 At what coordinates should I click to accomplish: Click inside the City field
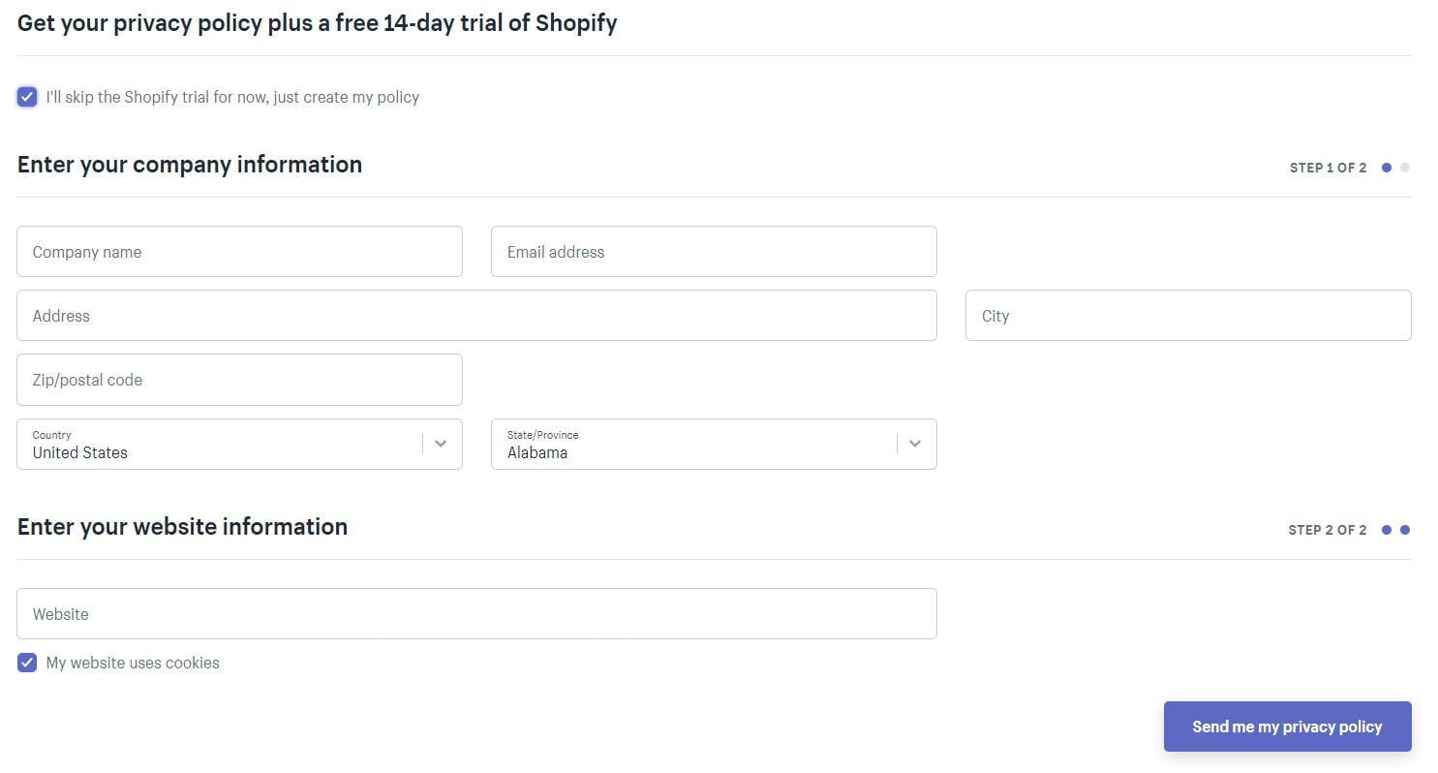pyautogui.click(x=1187, y=315)
